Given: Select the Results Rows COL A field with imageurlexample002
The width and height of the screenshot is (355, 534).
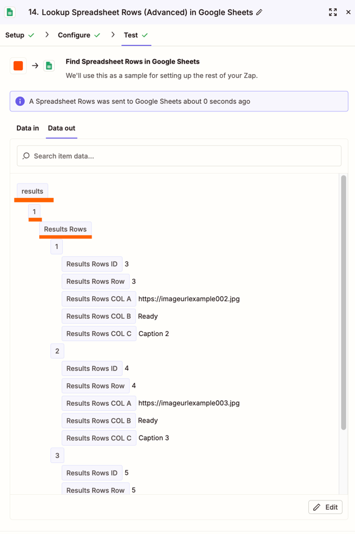Looking at the screenshot, I should click(x=99, y=299).
